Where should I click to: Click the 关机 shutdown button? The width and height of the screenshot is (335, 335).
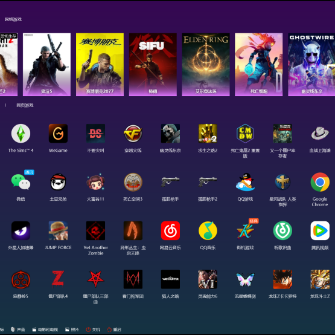[93, 330]
